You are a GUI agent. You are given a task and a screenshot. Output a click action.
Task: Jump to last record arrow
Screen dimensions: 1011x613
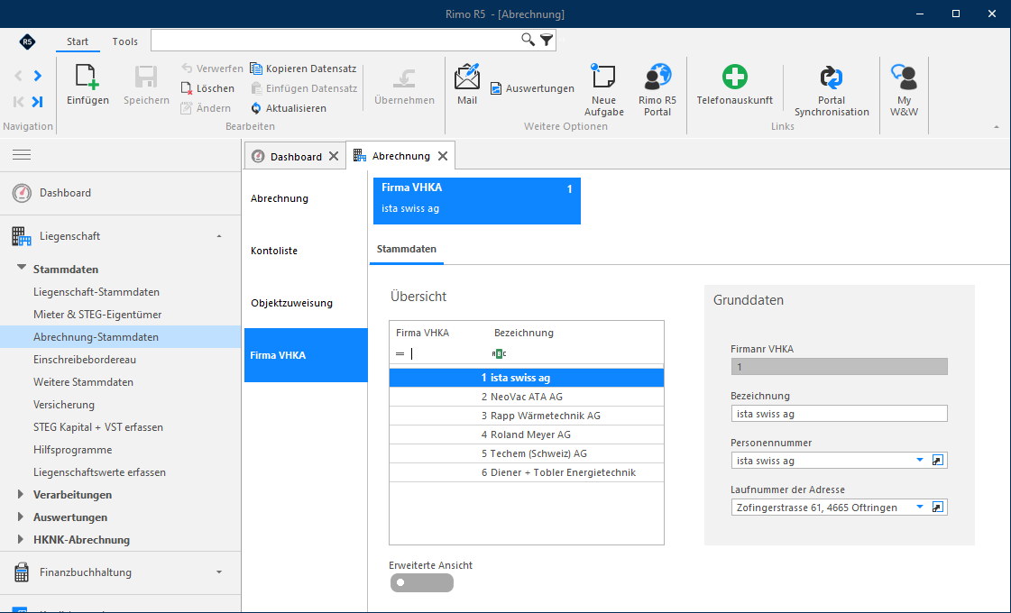click(x=37, y=101)
